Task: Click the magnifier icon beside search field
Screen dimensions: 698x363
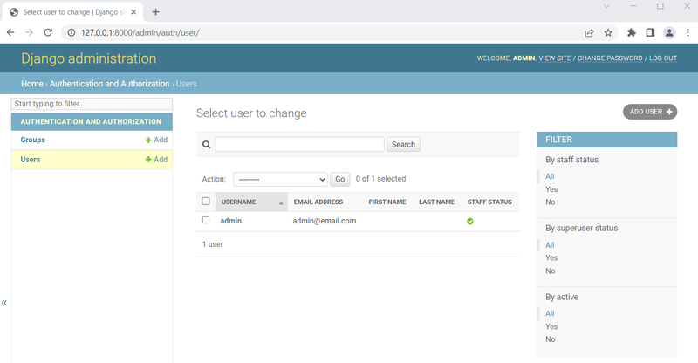Action: 206,144
